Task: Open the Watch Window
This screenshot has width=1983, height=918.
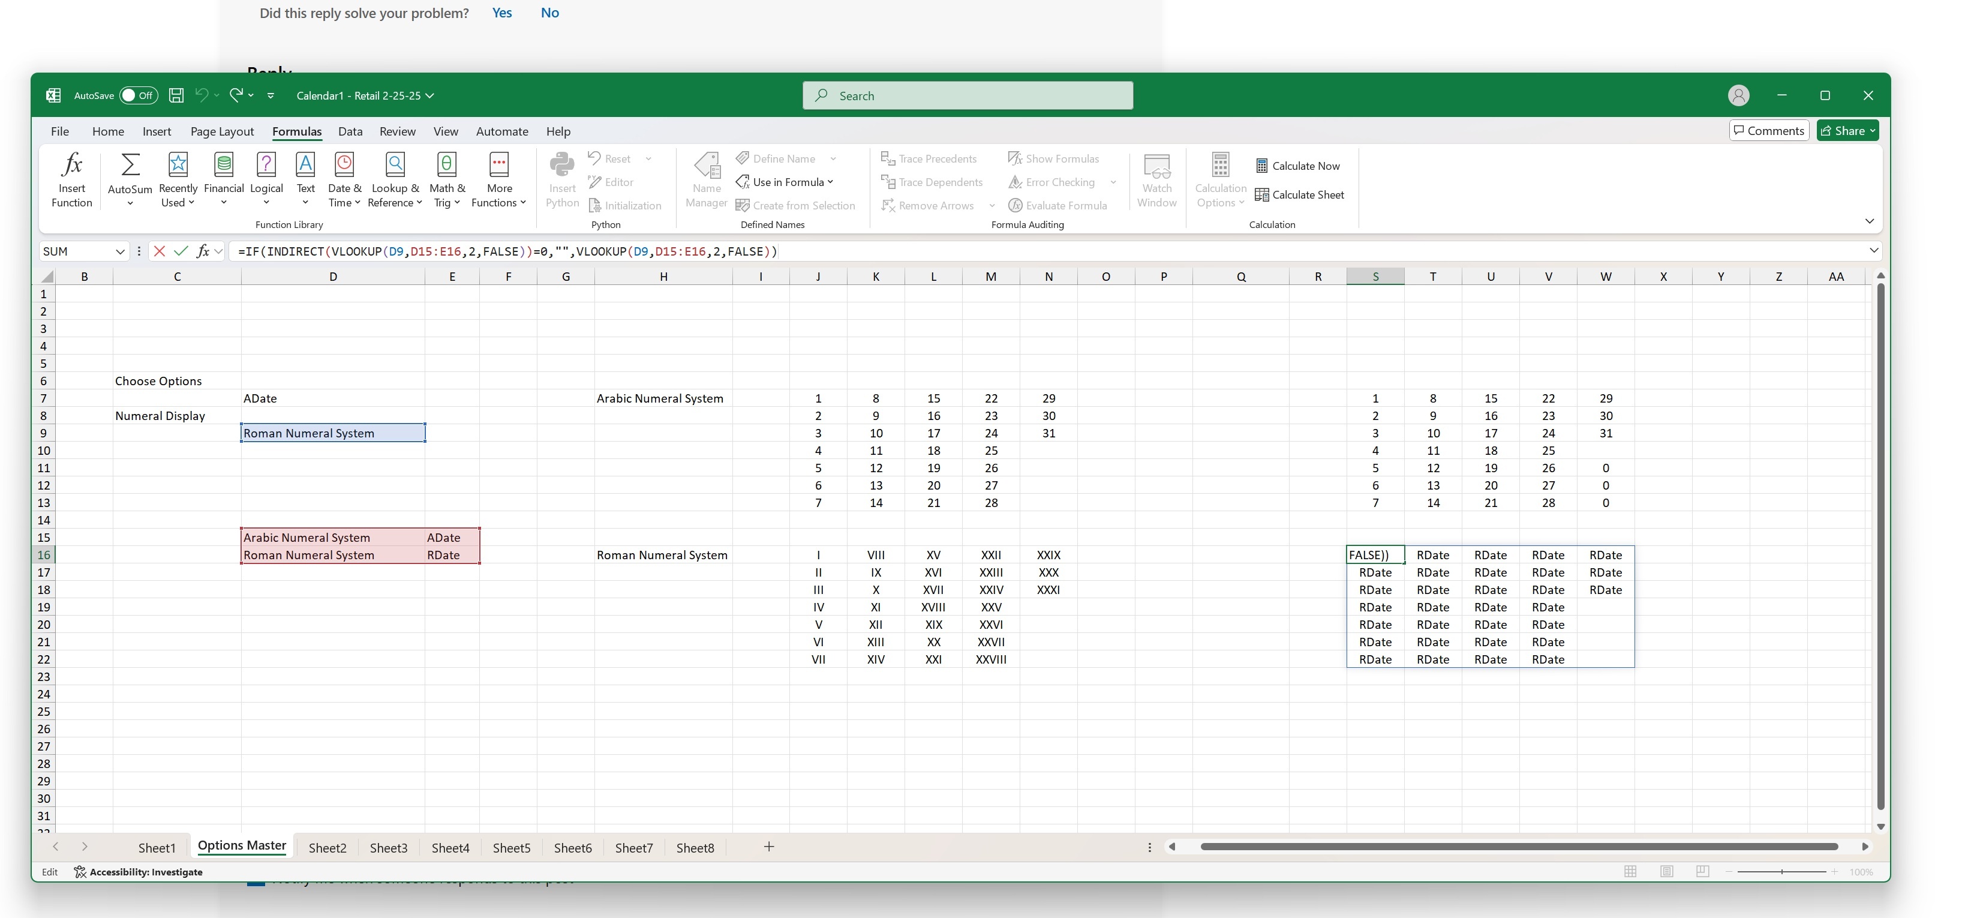Action: pyautogui.click(x=1156, y=179)
